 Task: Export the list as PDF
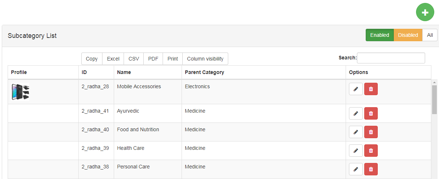click(x=153, y=59)
